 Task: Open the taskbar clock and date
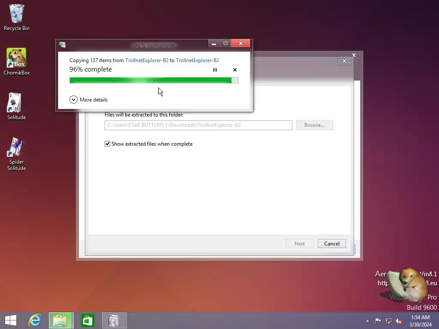pyautogui.click(x=421, y=320)
